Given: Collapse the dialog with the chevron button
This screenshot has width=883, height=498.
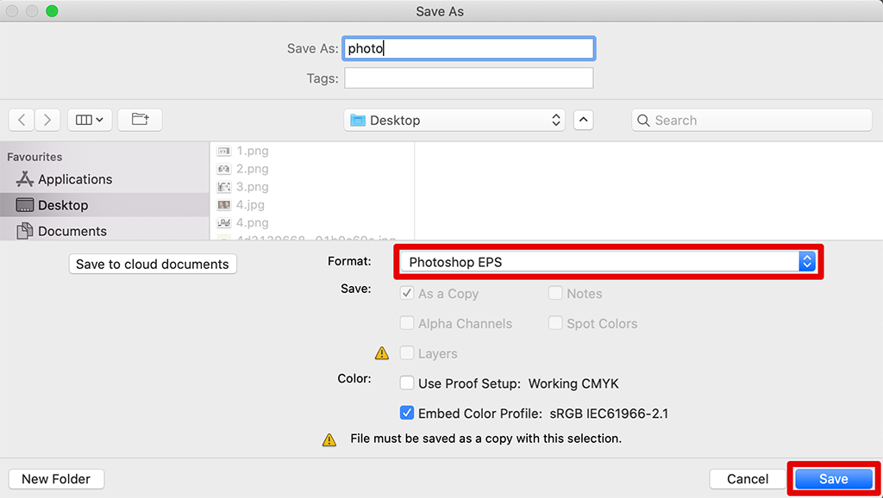Looking at the screenshot, I should [583, 120].
